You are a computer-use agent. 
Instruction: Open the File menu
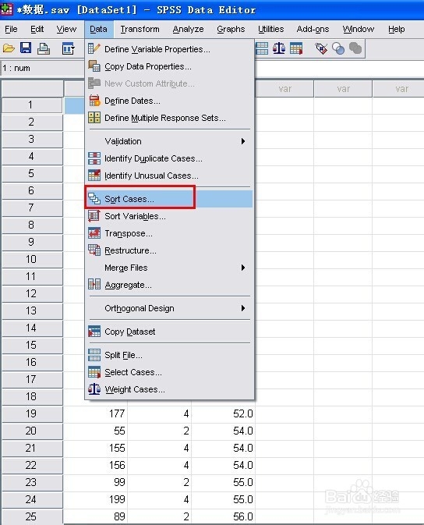[x=11, y=29]
